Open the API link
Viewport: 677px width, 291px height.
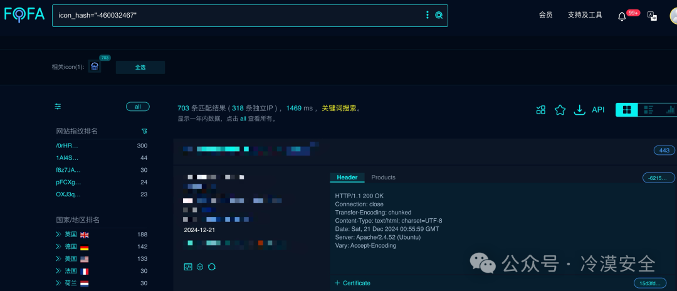(598, 110)
